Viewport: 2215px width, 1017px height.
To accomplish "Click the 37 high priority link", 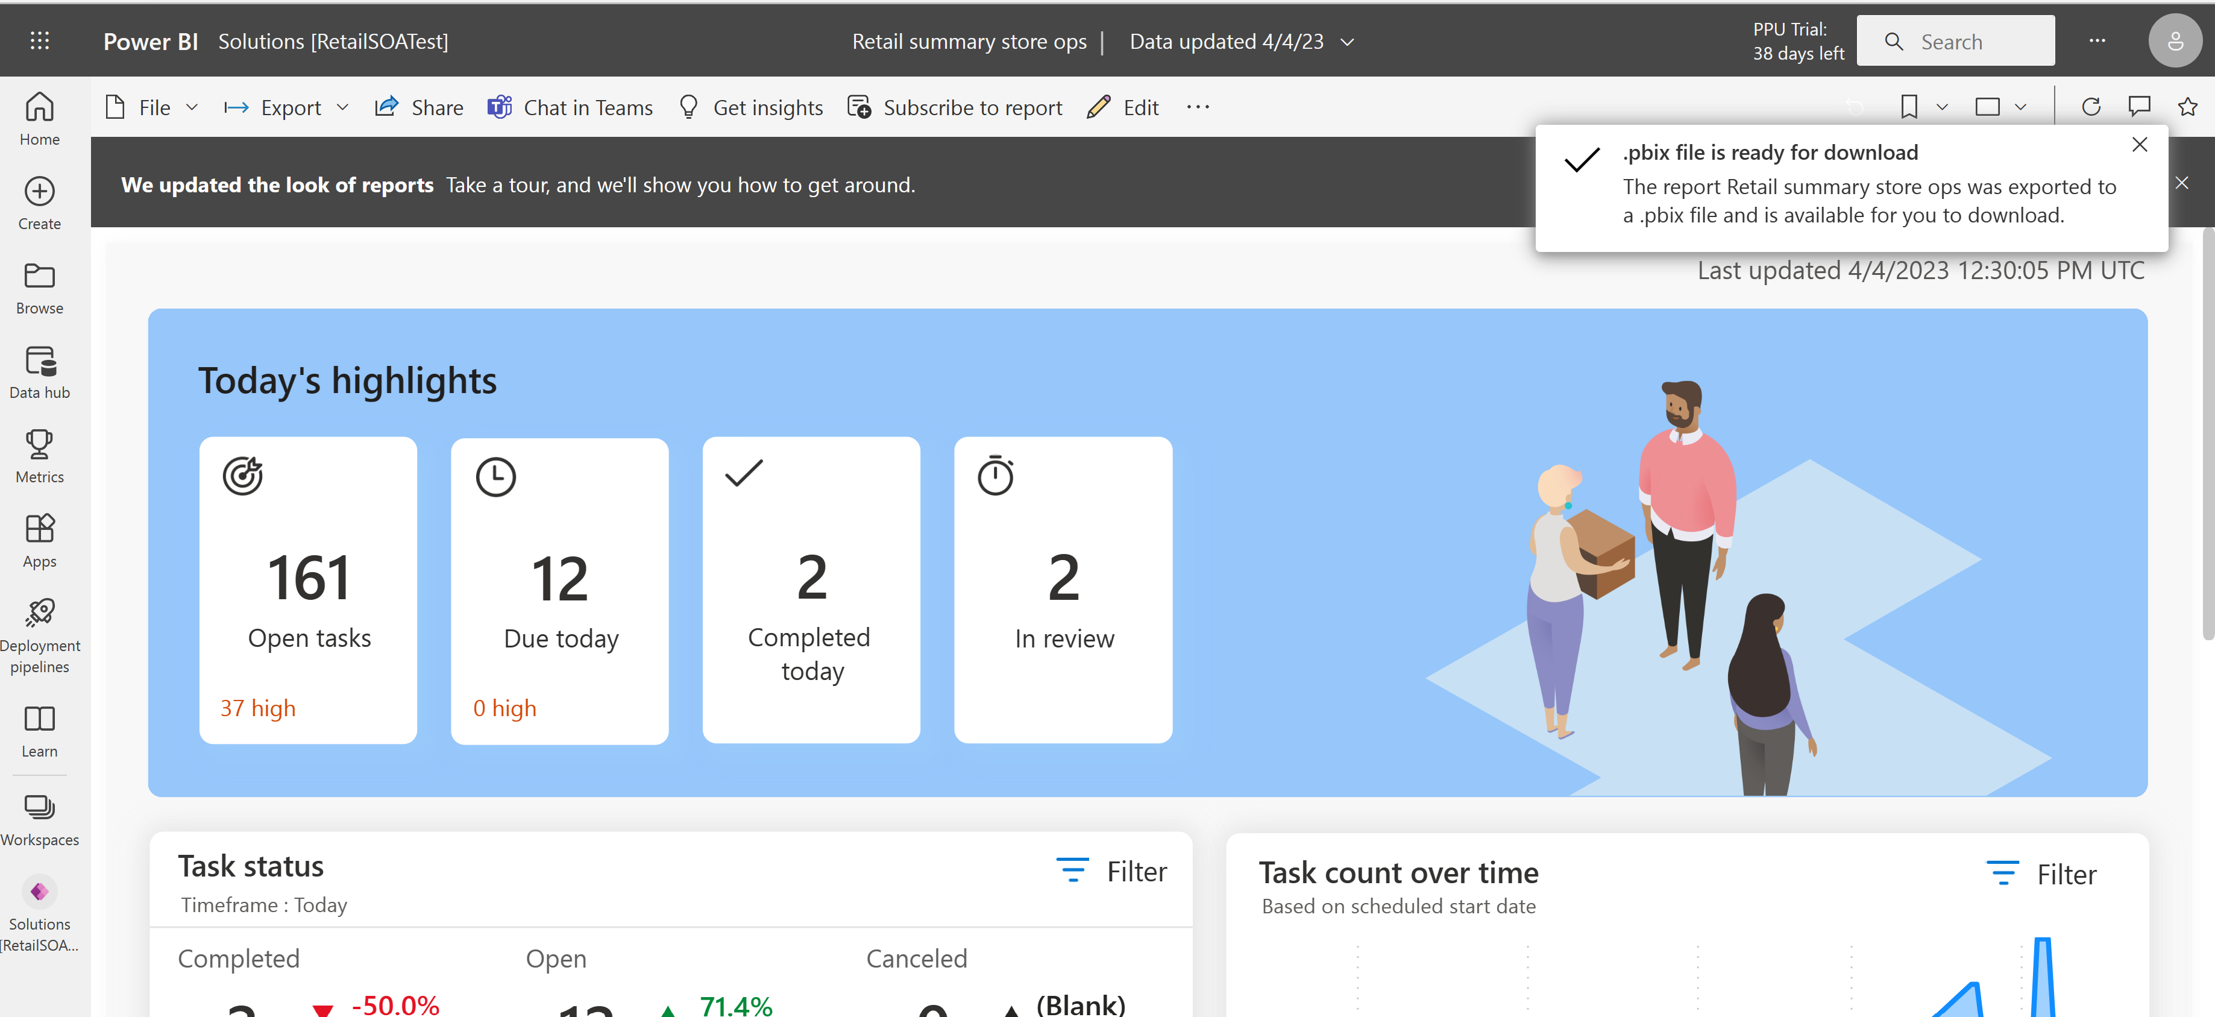I will tap(259, 707).
